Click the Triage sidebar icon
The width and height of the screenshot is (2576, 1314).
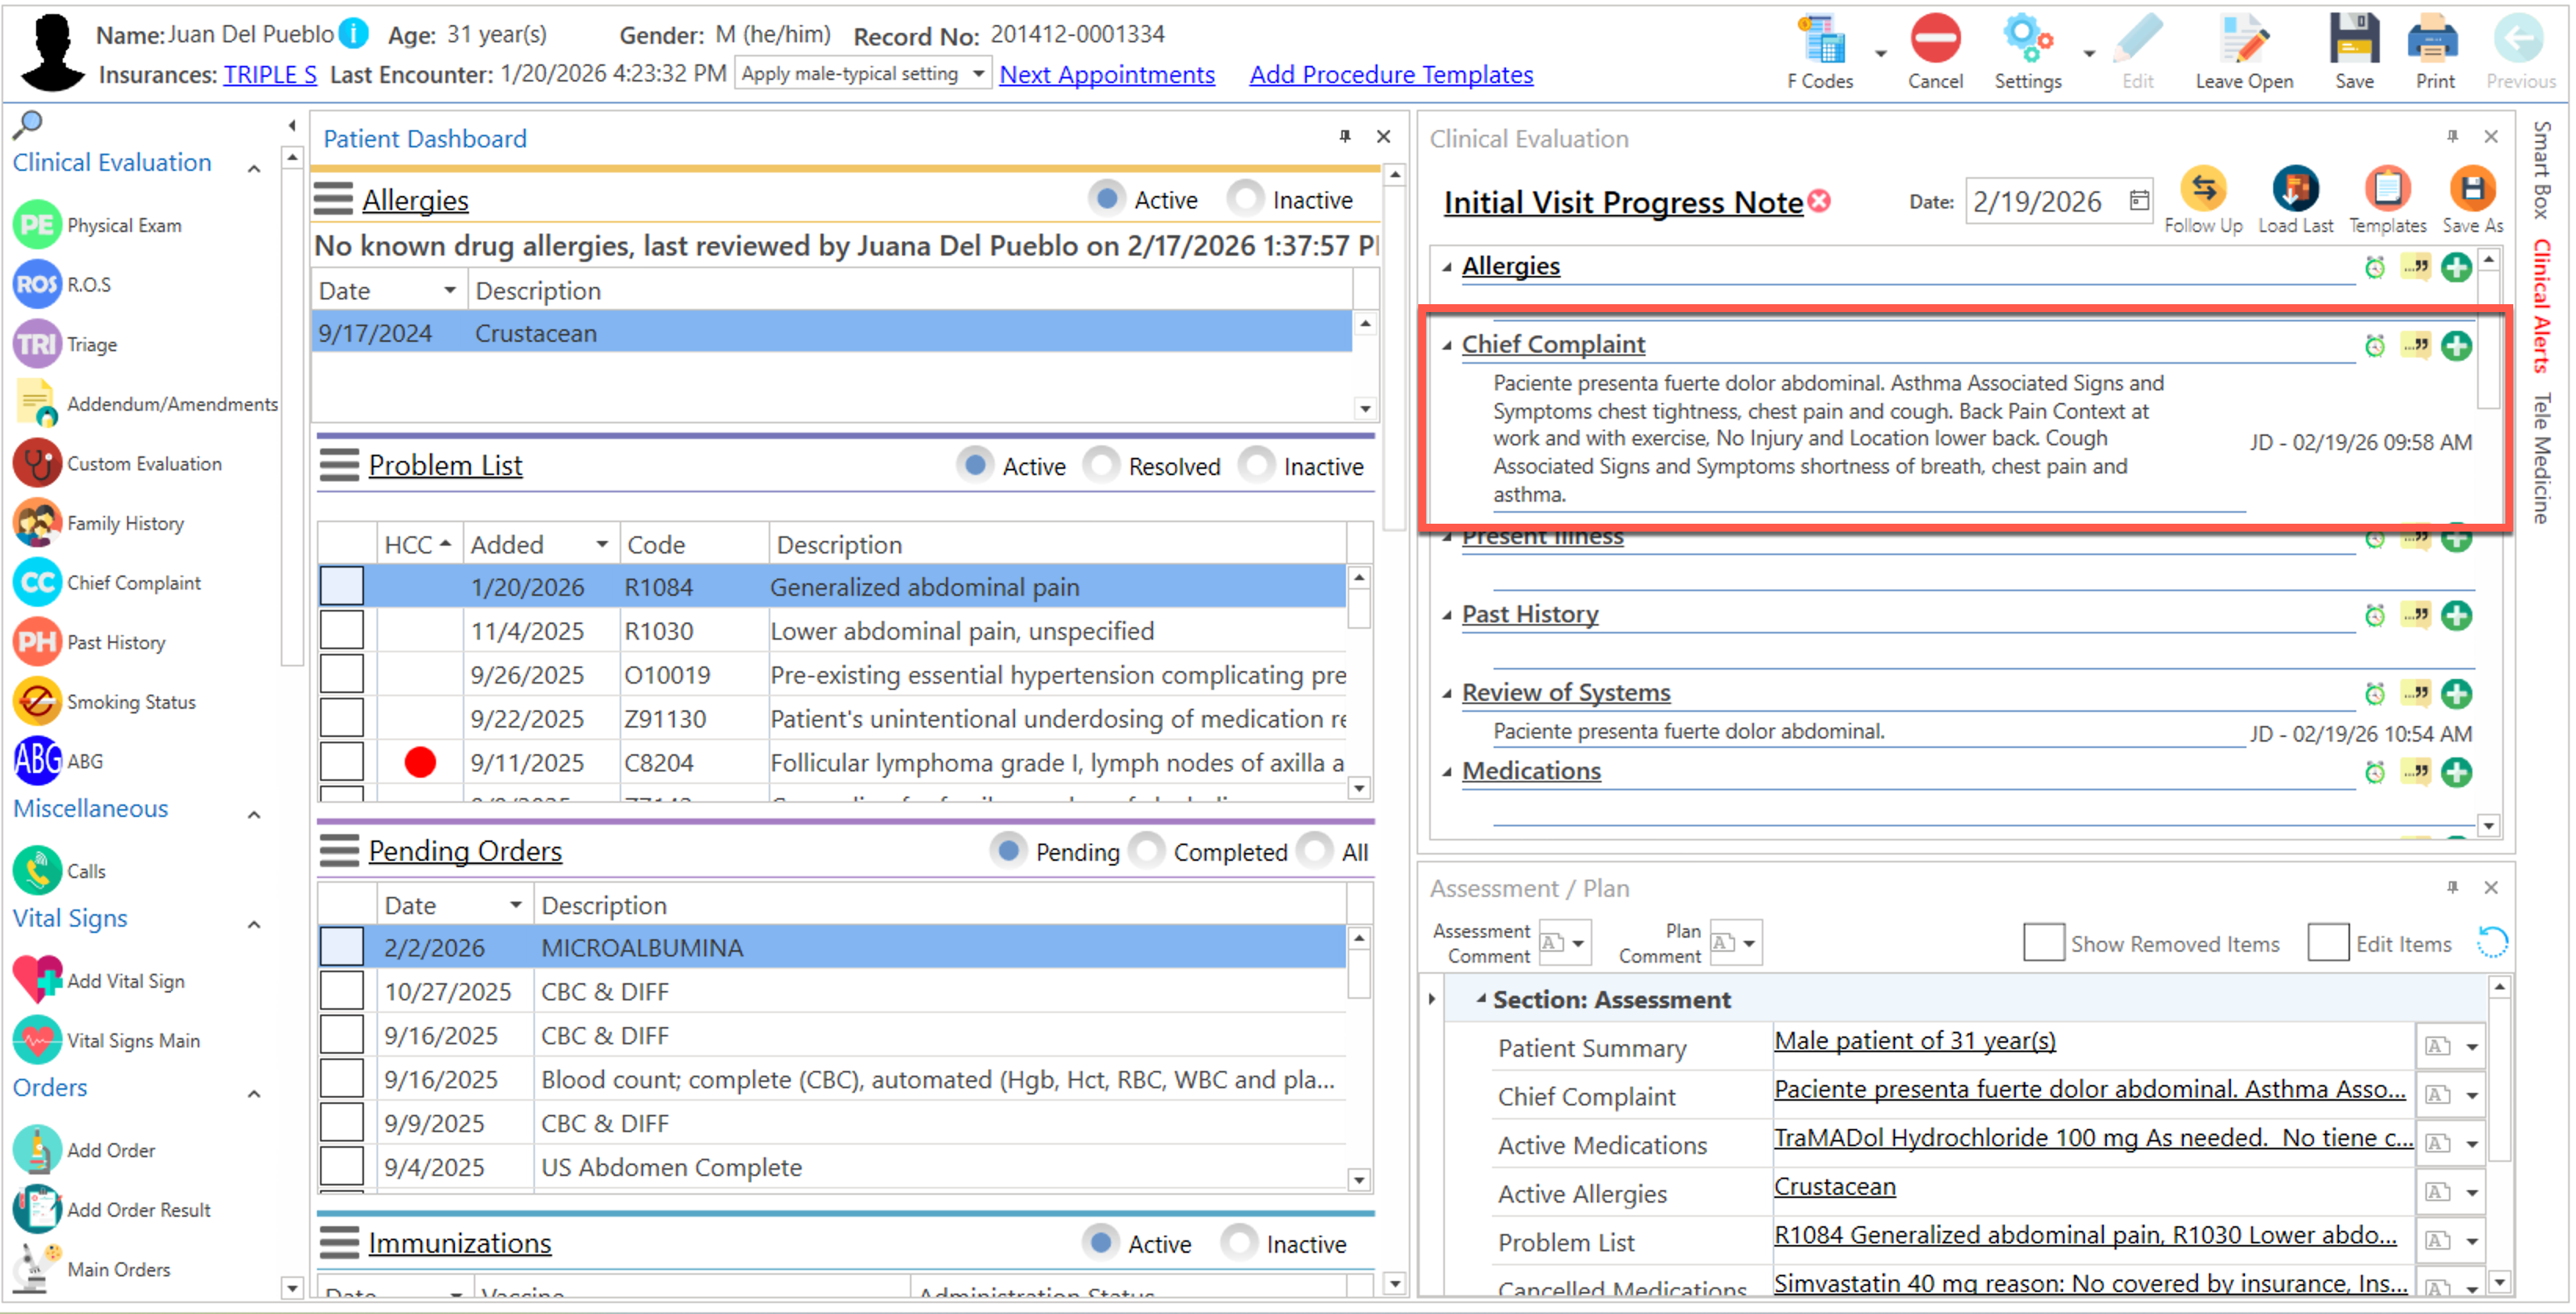coord(37,345)
